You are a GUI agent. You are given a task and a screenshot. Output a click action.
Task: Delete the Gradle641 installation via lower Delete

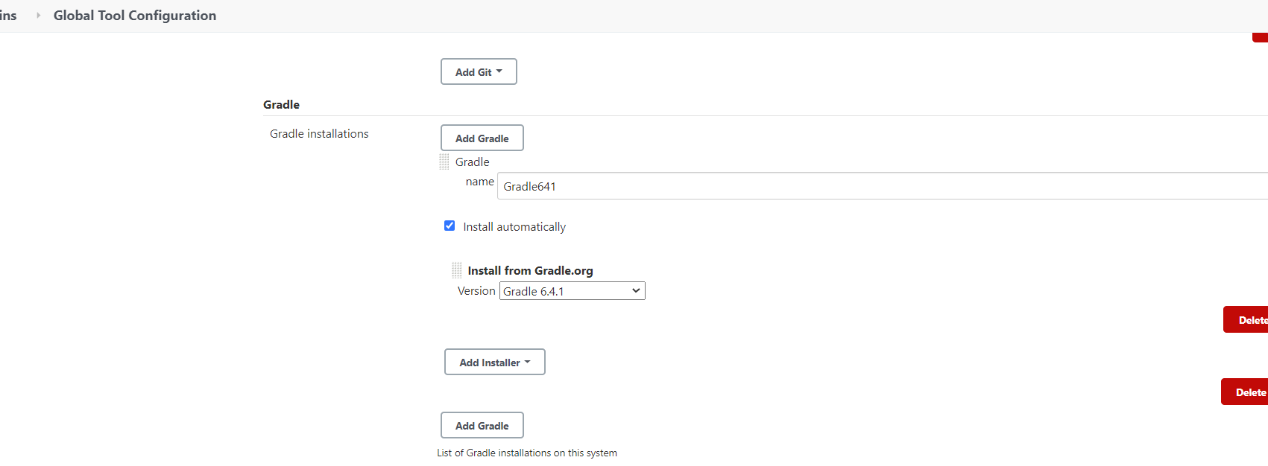pyautogui.click(x=1245, y=392)
